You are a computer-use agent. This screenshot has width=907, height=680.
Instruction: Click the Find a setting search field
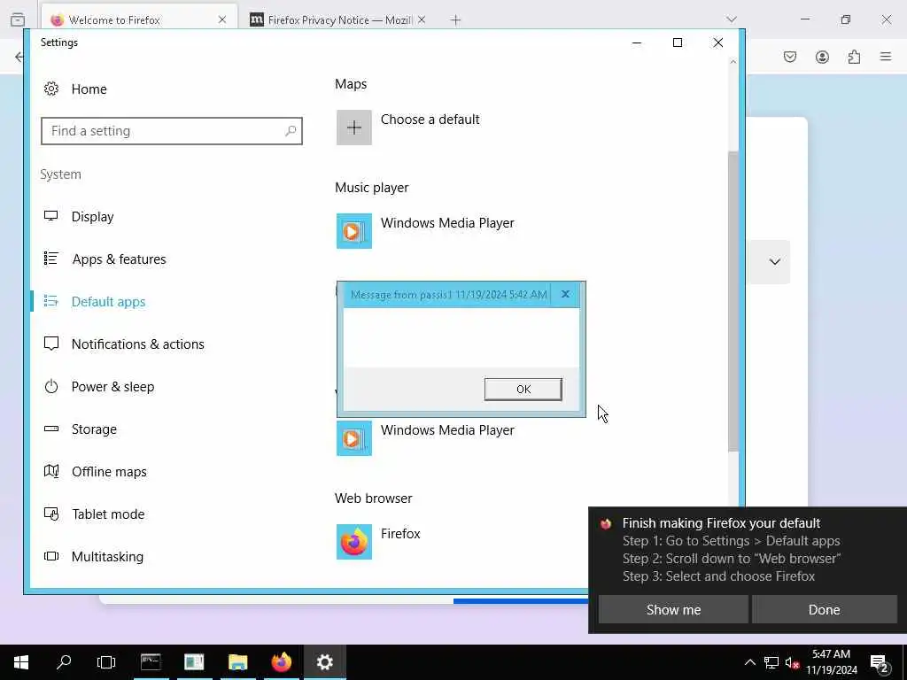(172, 131)
